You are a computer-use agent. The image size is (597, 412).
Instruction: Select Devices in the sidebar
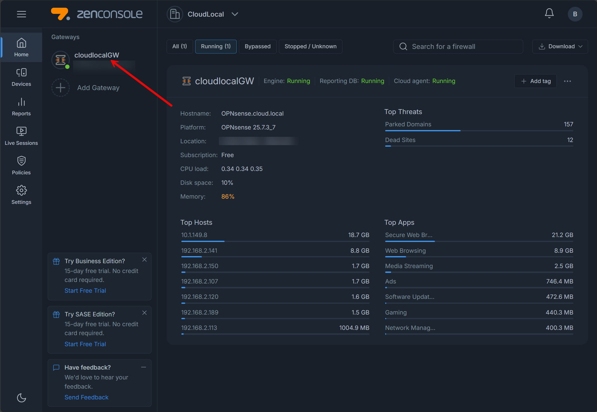(21, 77)
